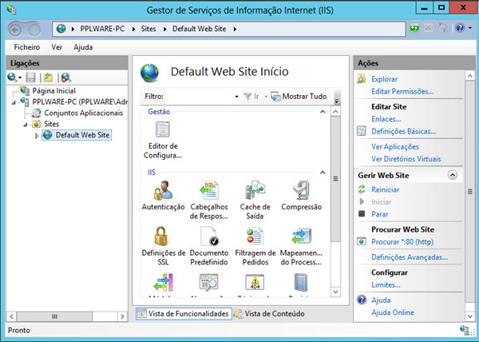The height and width of the screenshot is (342, 479).
Task: Click Ver Aplicações link
Action: [x=395, y=146]
